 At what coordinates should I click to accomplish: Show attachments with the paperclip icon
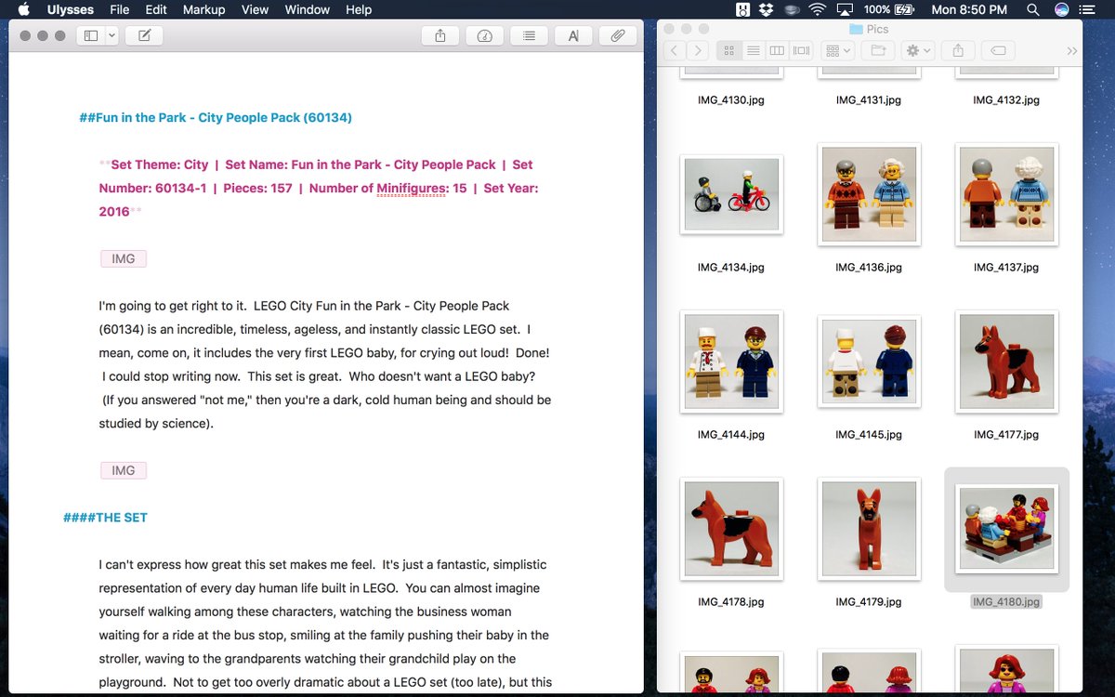(x=618, y=35)
